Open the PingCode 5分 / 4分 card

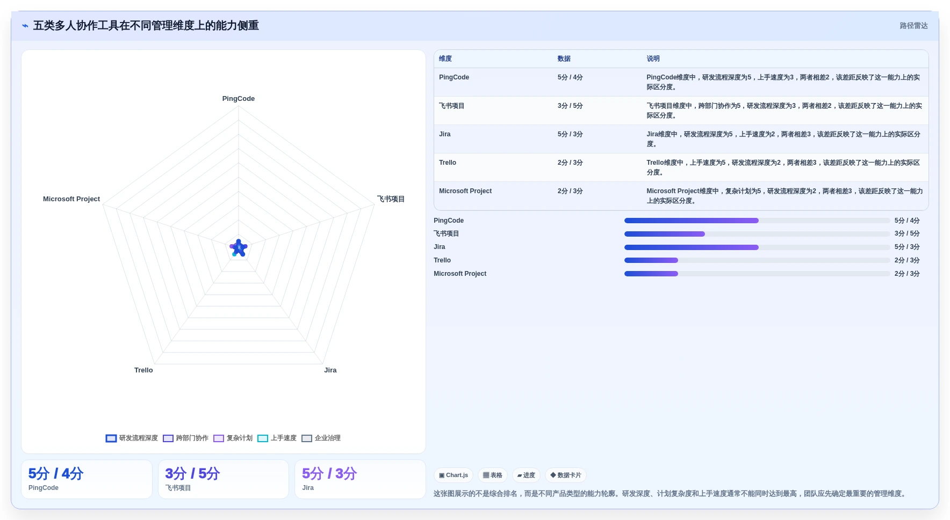pos(87,479)
